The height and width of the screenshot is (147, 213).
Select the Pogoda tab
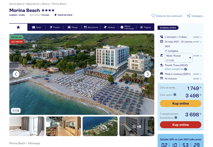pos(145,27)
